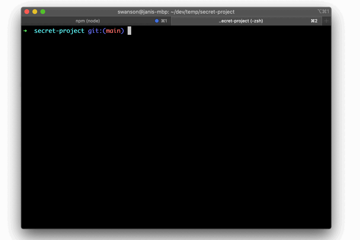The width and height of the screenshot is (360, 240).
Task: Select the ..ecret-project (-zsh) tab
Action: tap(240, 20)
